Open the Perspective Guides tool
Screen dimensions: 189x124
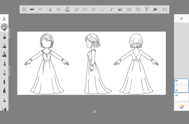coord(129,9)
